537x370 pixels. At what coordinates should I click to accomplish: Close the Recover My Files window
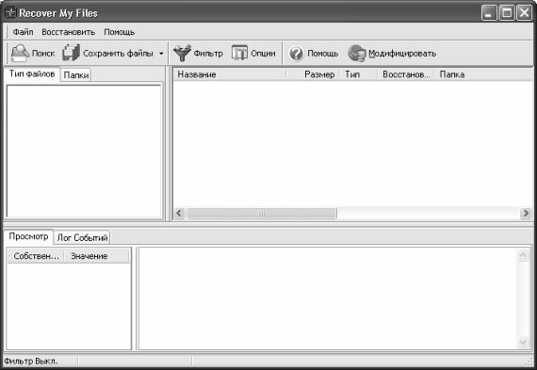[524, 13]
